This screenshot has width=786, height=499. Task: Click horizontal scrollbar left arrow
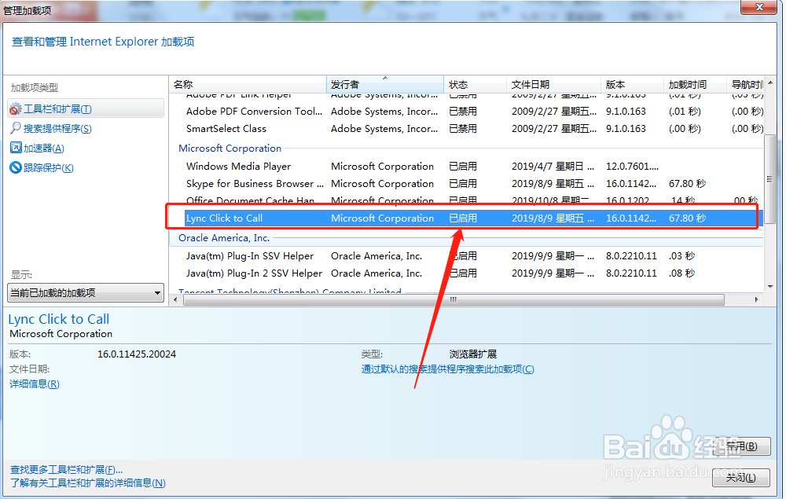[x=175, y=299]
